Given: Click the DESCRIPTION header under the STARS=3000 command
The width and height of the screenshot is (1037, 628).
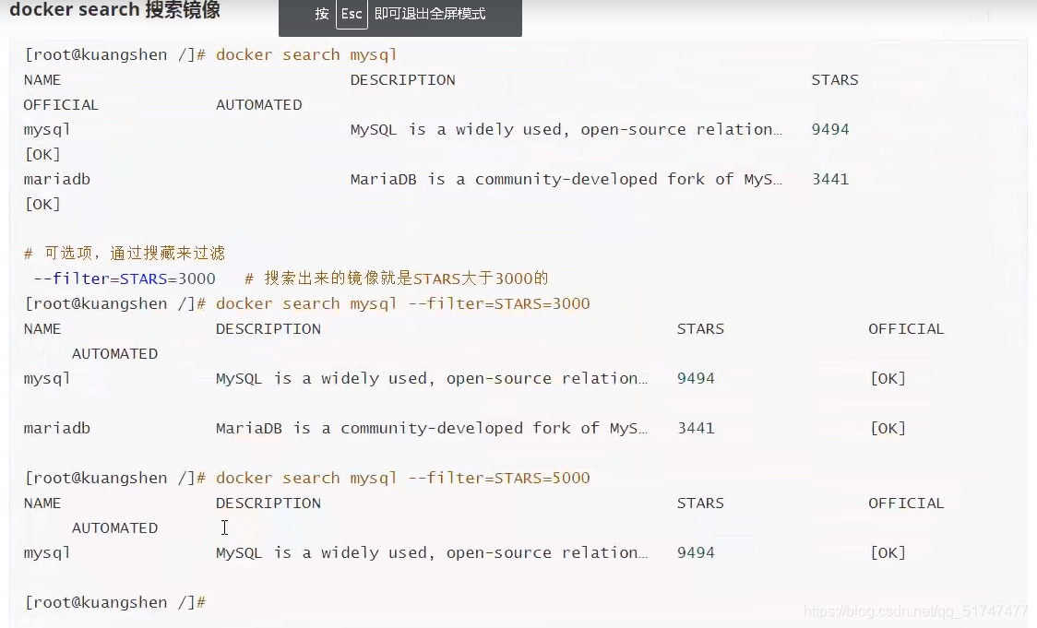Looking at the screenshot, I should click(x=268, y=329).
